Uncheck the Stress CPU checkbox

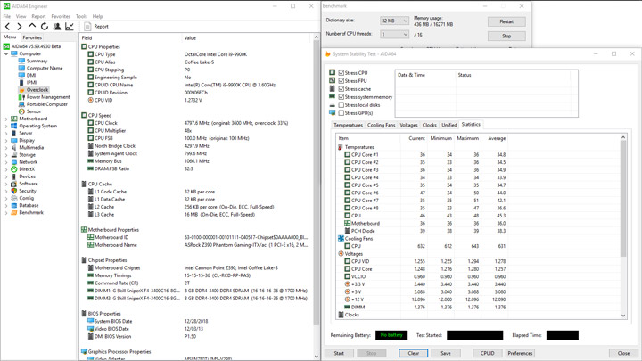coord(341,73)
